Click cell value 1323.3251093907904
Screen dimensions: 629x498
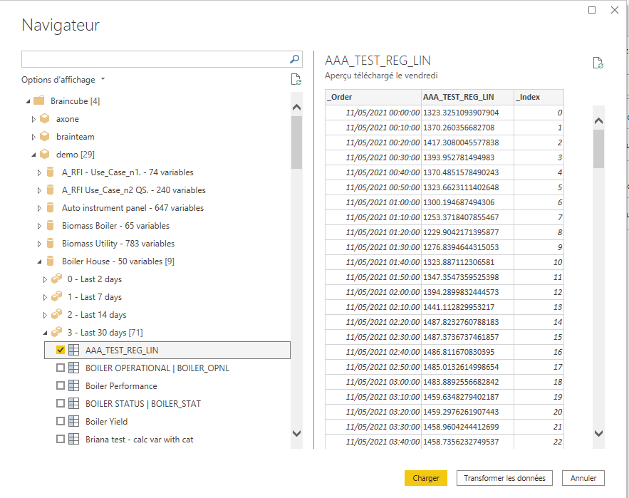(x=467, y=113)
